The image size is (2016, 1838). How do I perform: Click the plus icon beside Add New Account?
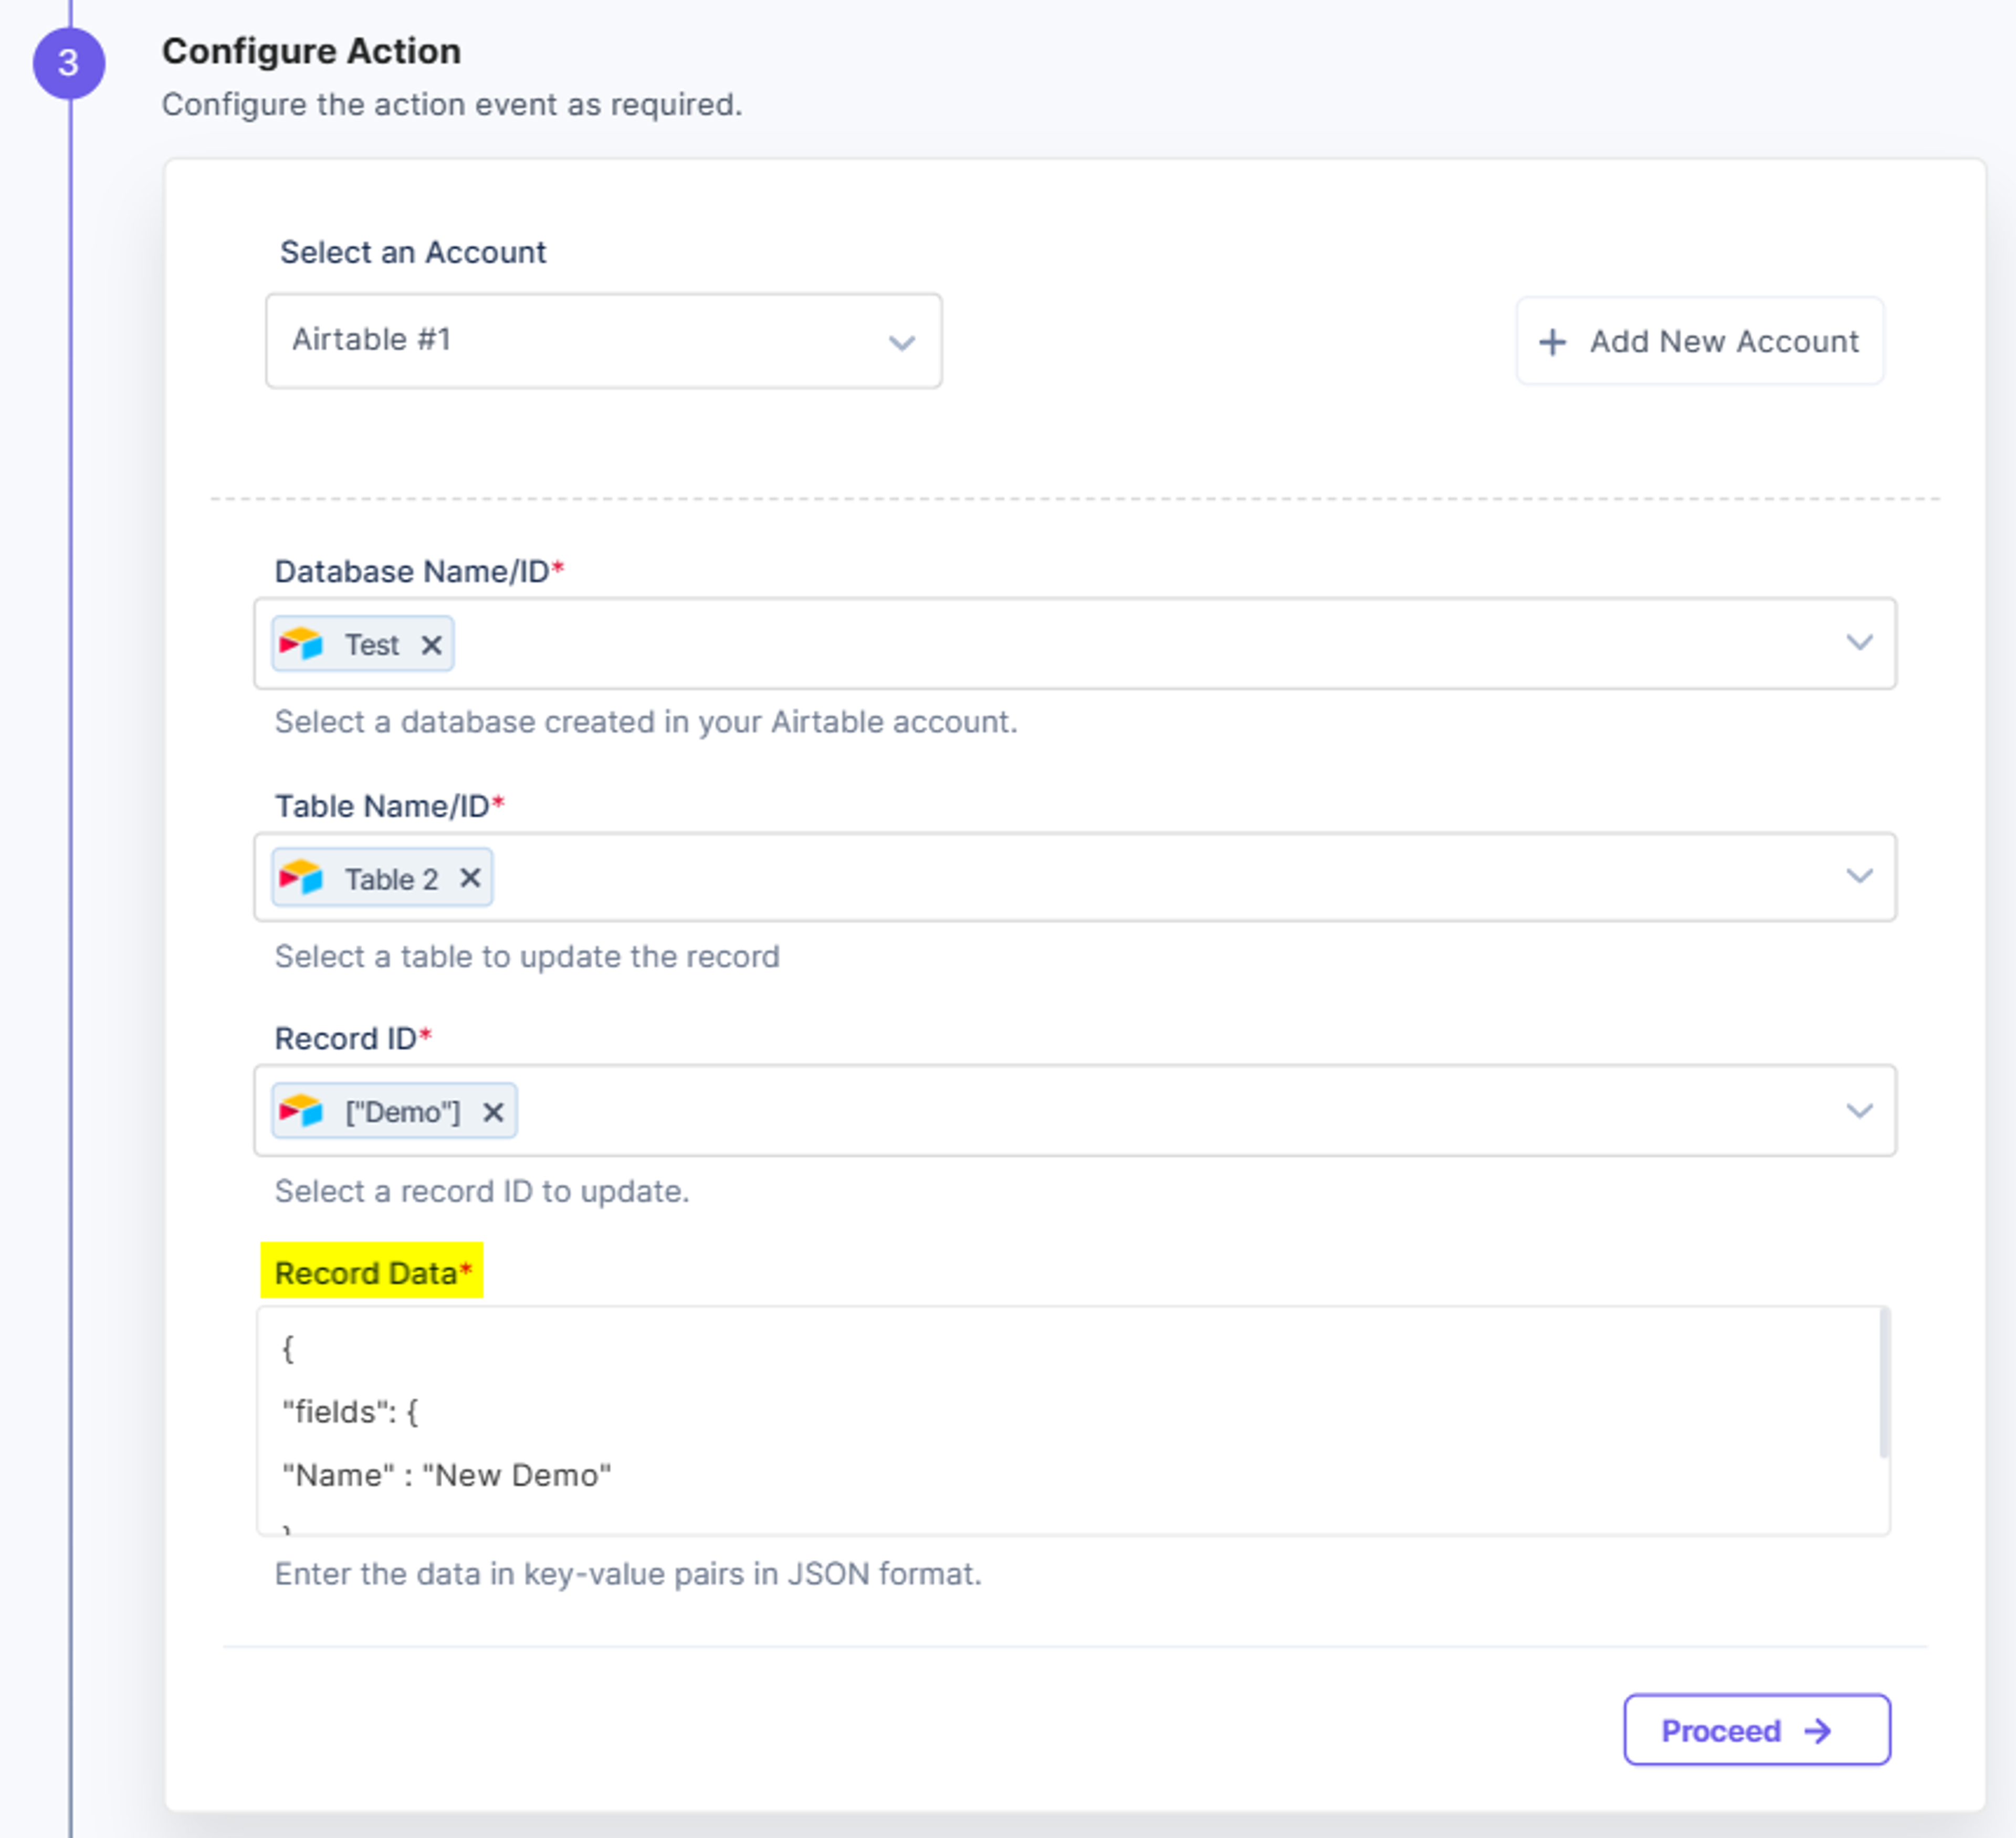coord(1552,342)
